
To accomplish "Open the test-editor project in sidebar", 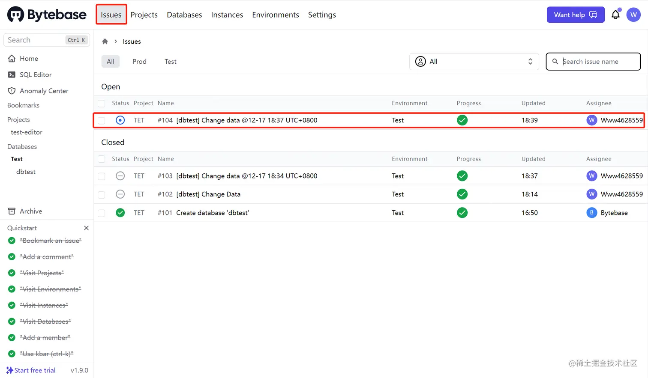I will pyautogui.click(x=27, y=132).
